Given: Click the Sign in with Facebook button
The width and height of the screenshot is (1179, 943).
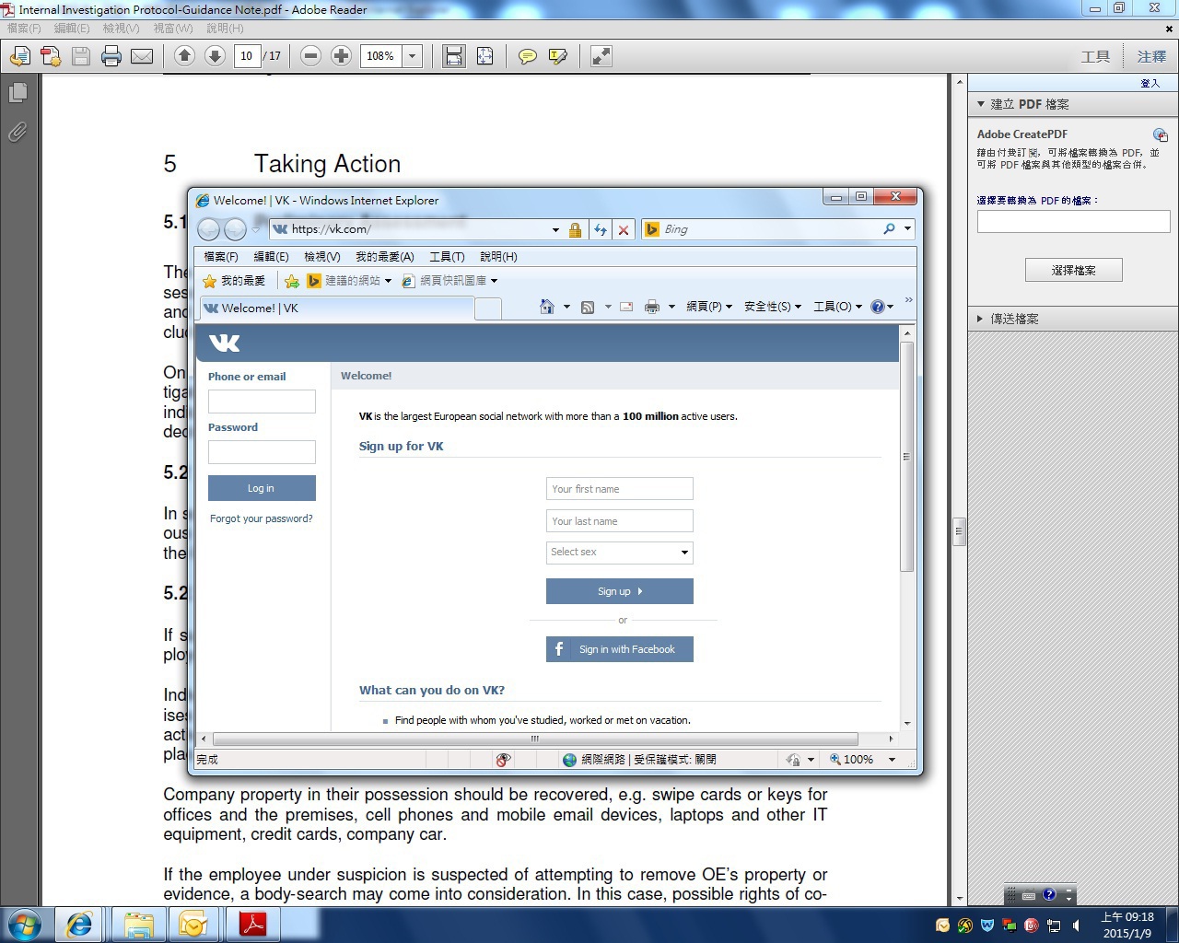Looking at the screenshot, I should [x=620, y=649].
